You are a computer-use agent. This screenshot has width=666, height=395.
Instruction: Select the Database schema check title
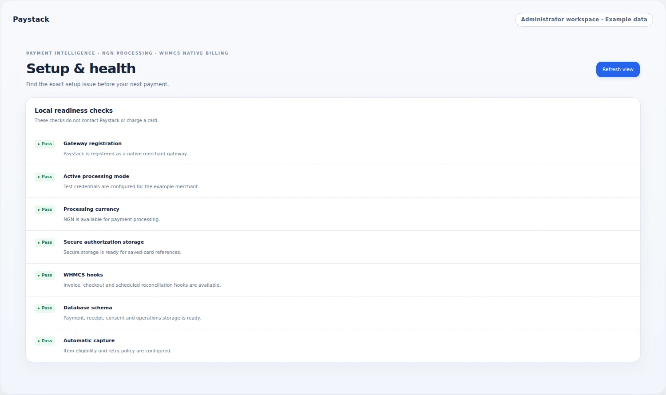(x=87, y=308)
